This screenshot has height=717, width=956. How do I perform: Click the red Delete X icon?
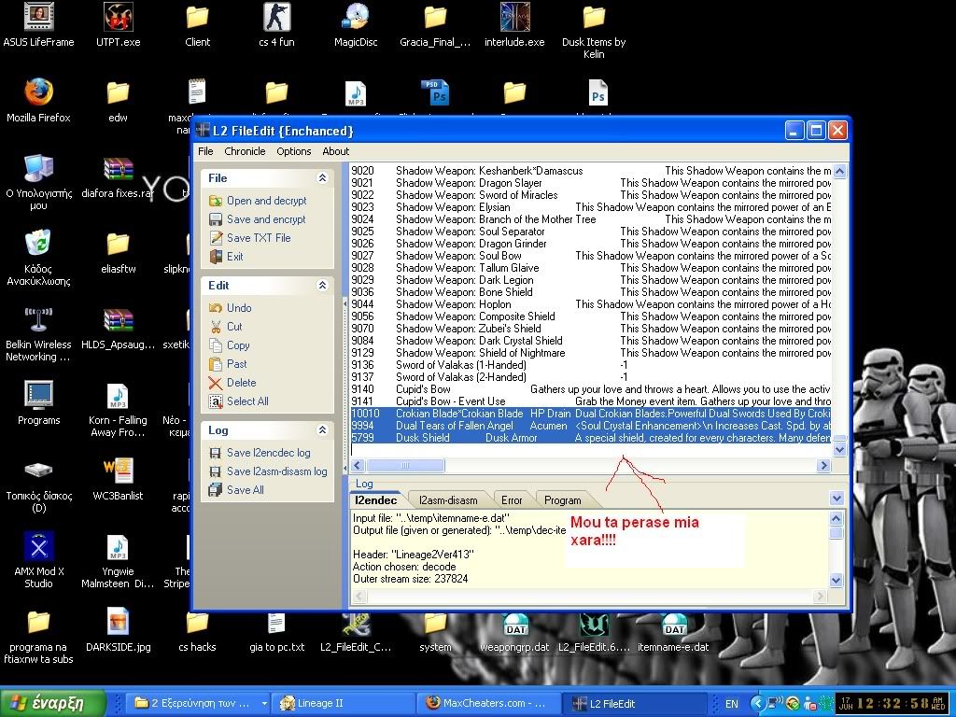pos(216,383)
